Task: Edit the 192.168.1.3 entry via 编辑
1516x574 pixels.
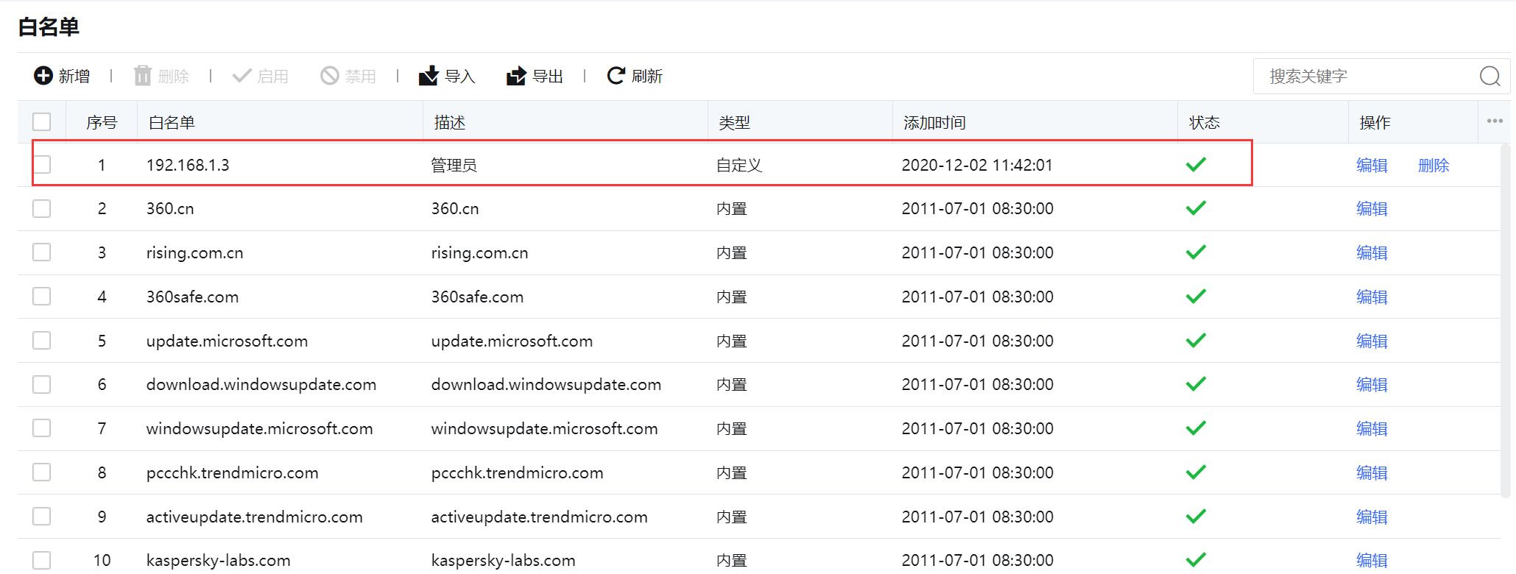Action: point(1372,166)
